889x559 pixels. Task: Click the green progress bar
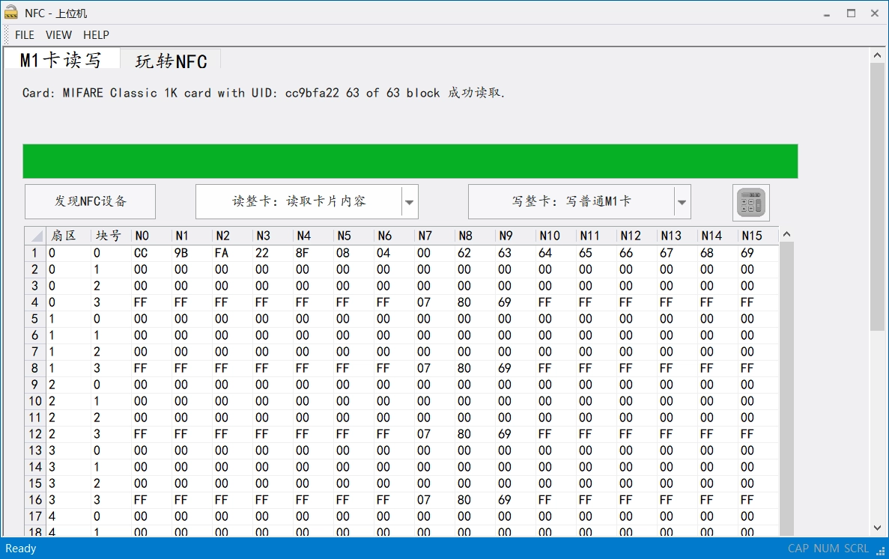click(x=410, y=162)
